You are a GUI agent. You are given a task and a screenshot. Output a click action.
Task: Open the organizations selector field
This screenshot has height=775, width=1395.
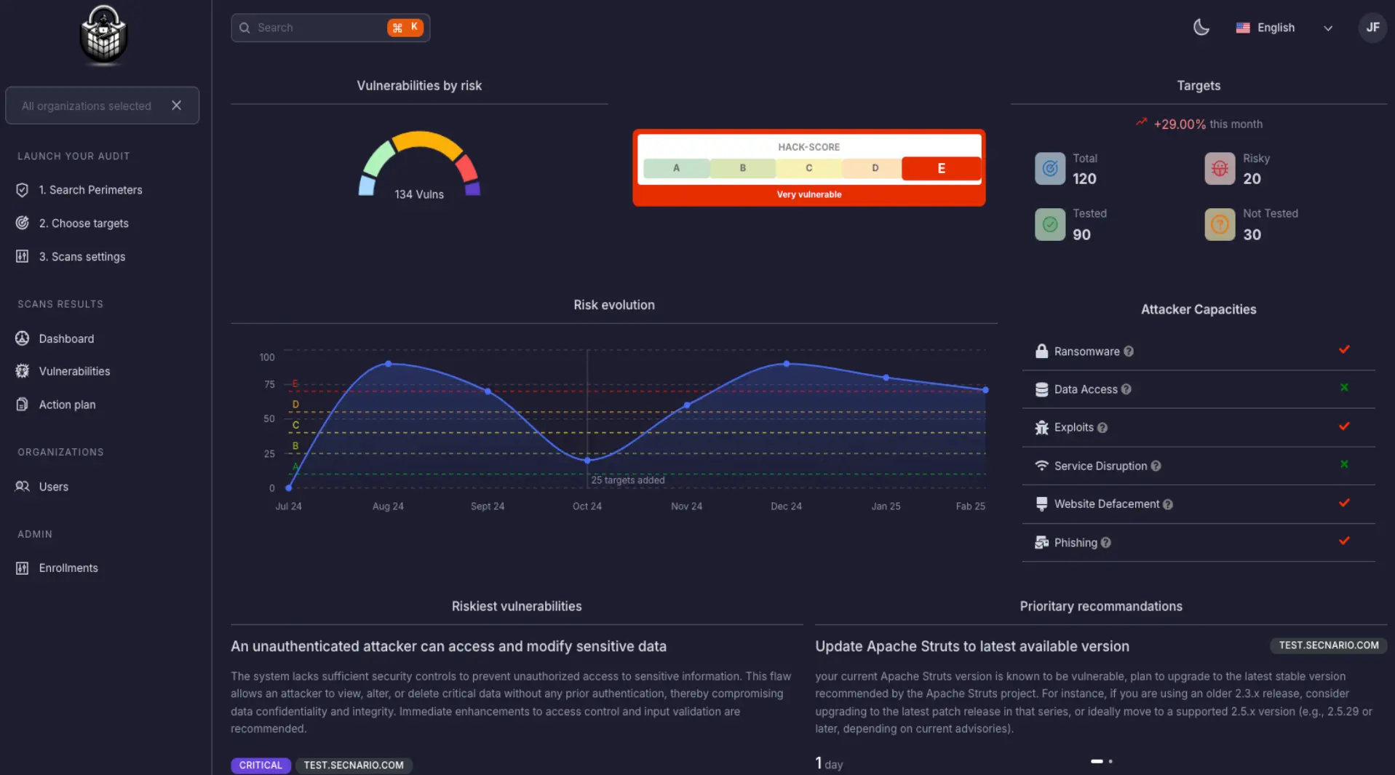(x=87, y=106)
